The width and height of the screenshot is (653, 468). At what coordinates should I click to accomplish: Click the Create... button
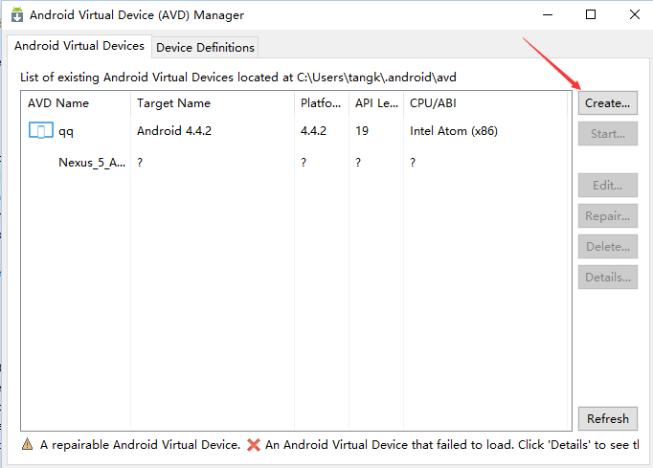608,102
